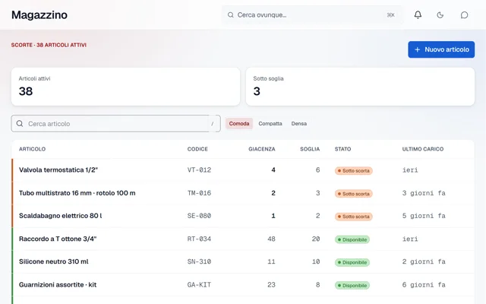Click the Magazzino title

[39, 15]
